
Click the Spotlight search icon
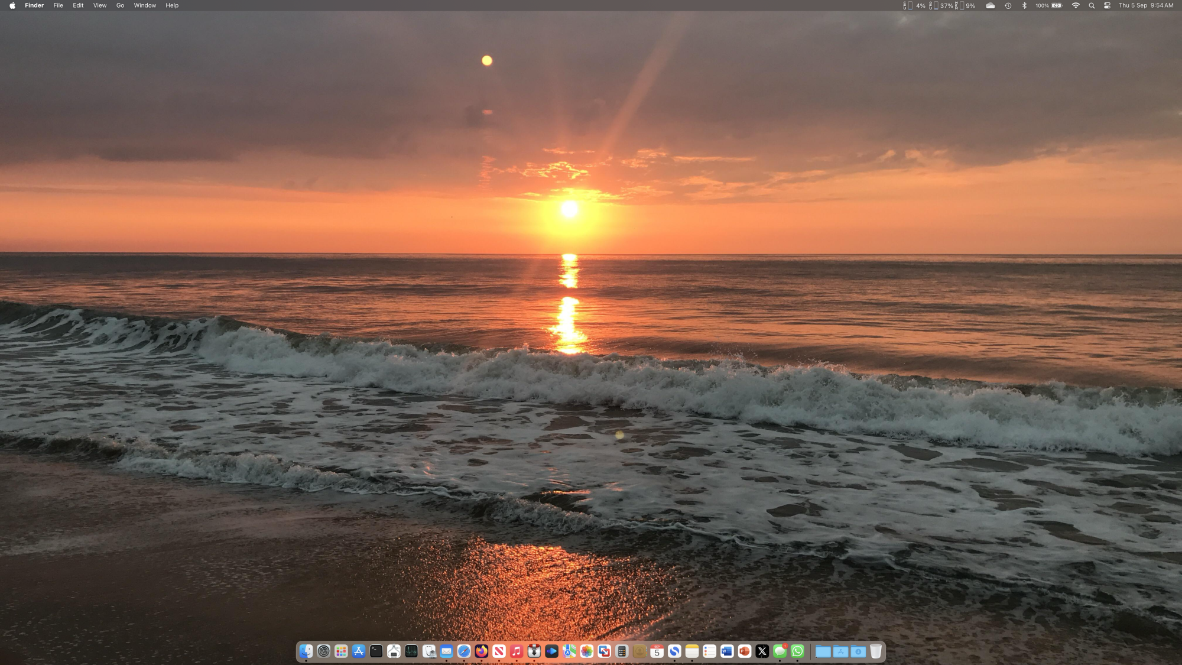coord(1092,5)
